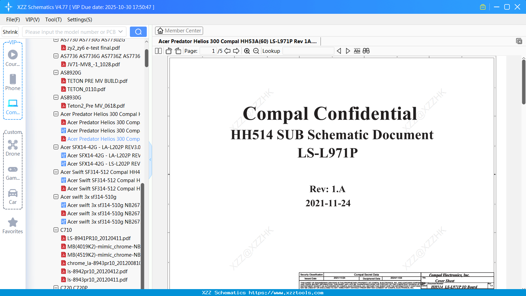Screen dimensions: 526x296
Task: Open ls-8943pr10_20120411.pdf
Action: coord(97,279)
